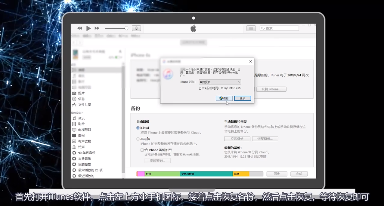Click 取消 button in dialog

pos(243,98)
